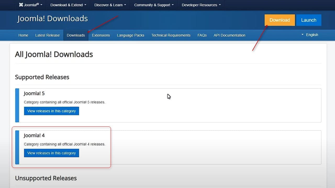Image resolution: width=335 pixels, height=188 pixels.
Task: Click the Joomla! 4 category description text
Action: (x=64, y=144)
